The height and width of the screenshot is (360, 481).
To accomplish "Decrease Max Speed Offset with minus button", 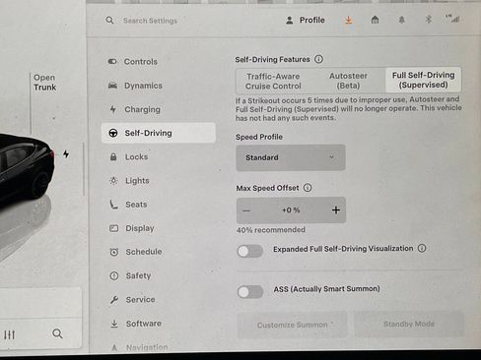I will pos(246,210).
